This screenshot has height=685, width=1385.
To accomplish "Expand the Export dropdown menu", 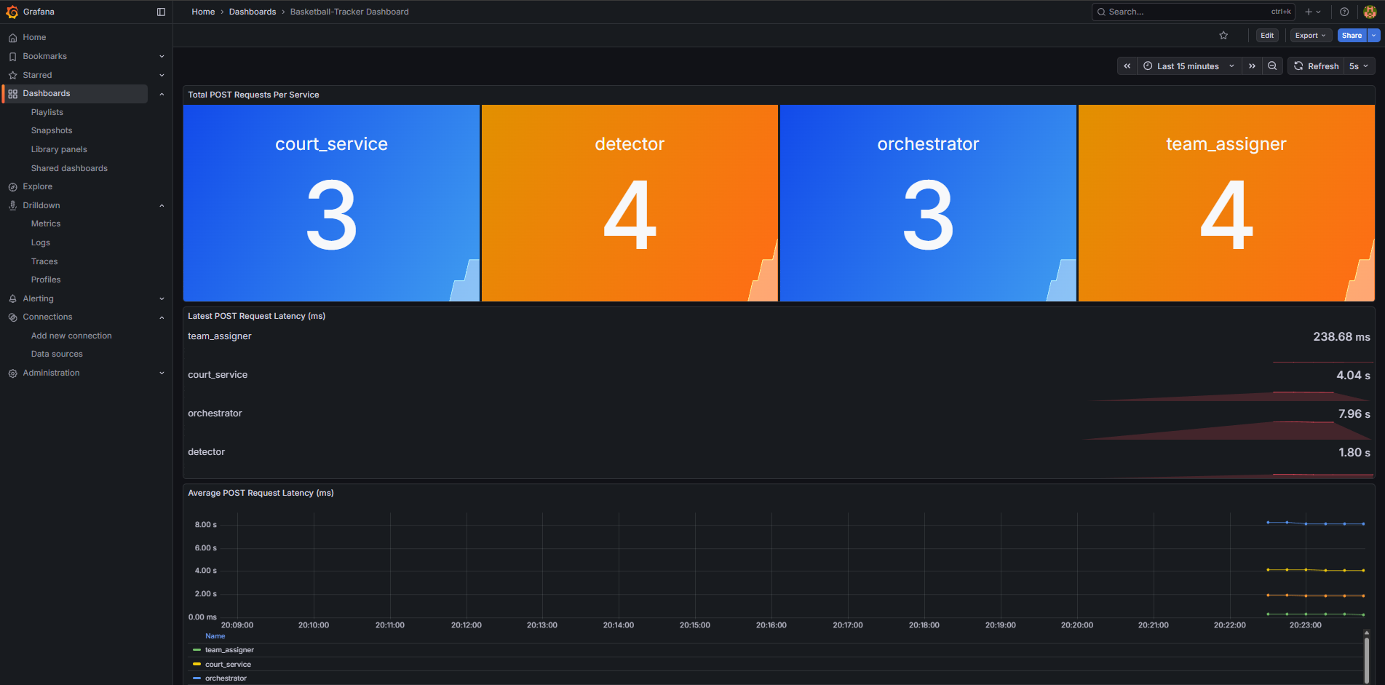I will [x=1310, y=36].
